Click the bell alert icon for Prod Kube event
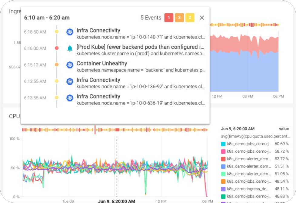Screen dimensions: 296x203 (x=70, y=48)
